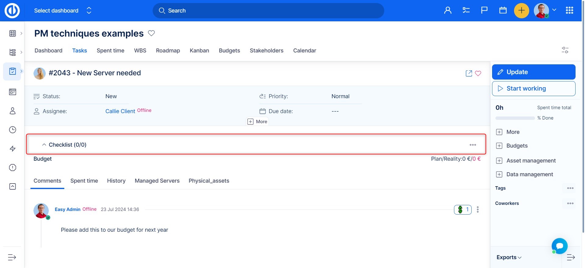This screenshot has height=268, width=585.
Task: Open Callie Client assignee link
Action: pos(120,111)
